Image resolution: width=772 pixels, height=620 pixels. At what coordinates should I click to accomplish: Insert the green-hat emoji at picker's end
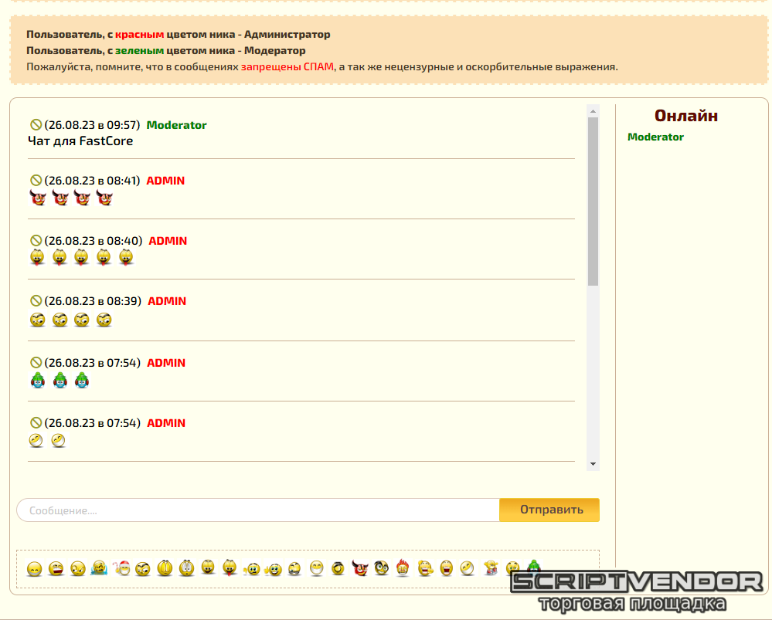click(533, 567)
